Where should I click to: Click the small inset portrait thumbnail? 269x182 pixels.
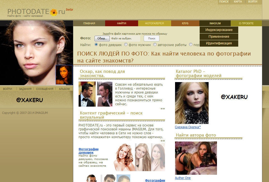64,75
